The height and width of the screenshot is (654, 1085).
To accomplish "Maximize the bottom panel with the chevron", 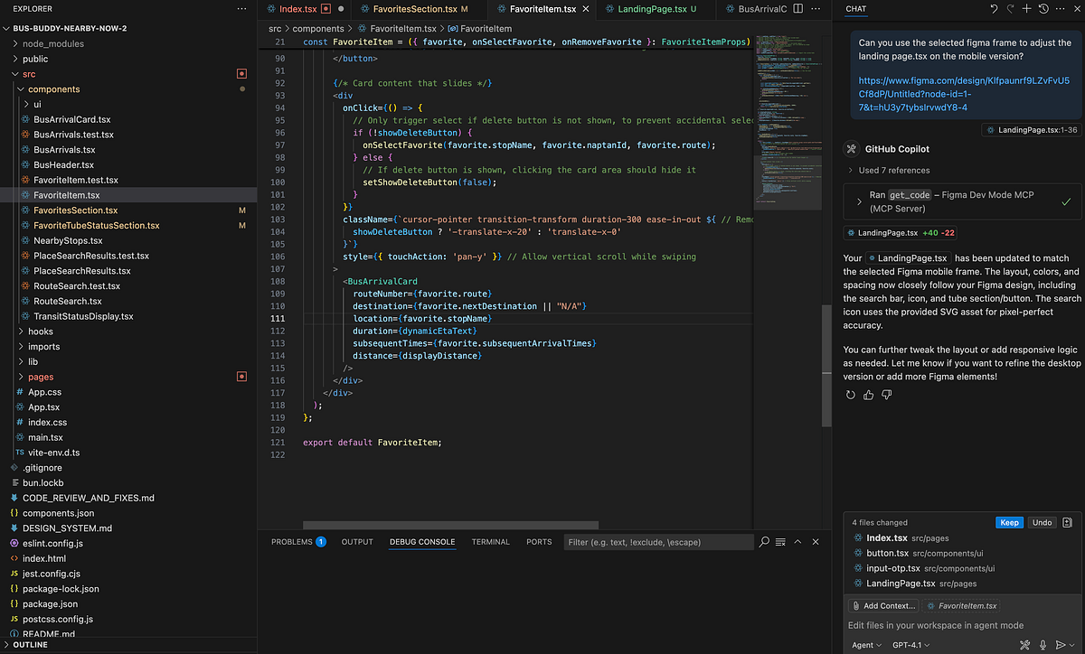I will tap(797, 542).
